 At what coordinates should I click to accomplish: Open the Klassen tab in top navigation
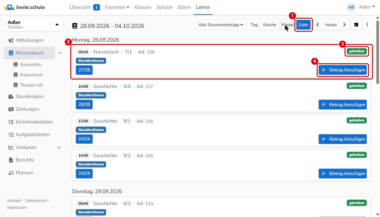[x=143, y=7]
